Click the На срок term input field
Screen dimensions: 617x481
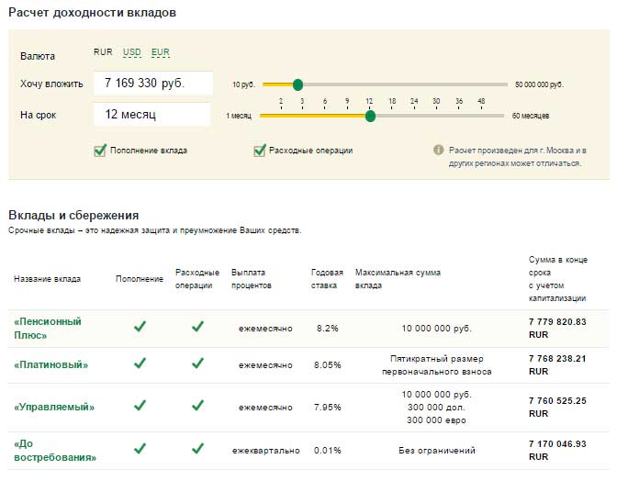coord(153,115)
